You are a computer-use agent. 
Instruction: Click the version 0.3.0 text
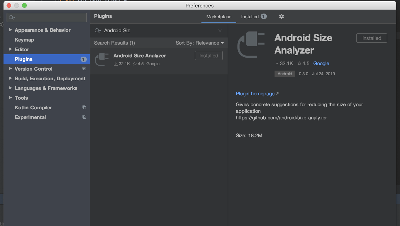point(303,74)
